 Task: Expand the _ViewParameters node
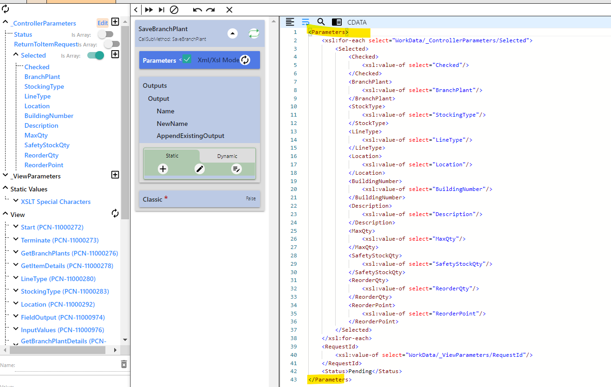click(x=6, y=175)
